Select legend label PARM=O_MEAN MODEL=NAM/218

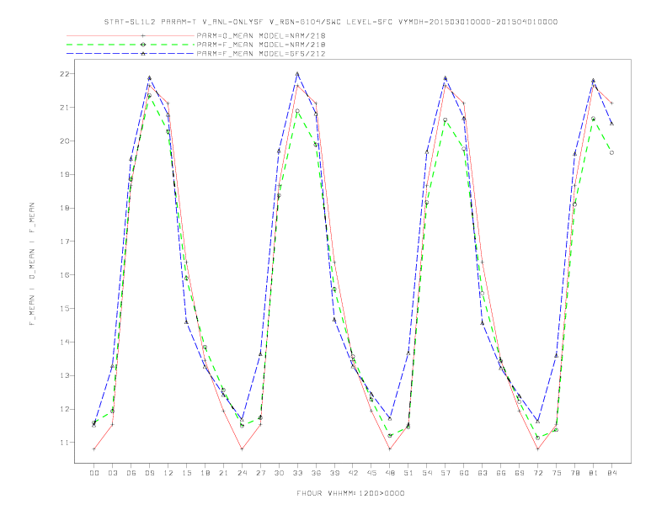click(261, 35)
